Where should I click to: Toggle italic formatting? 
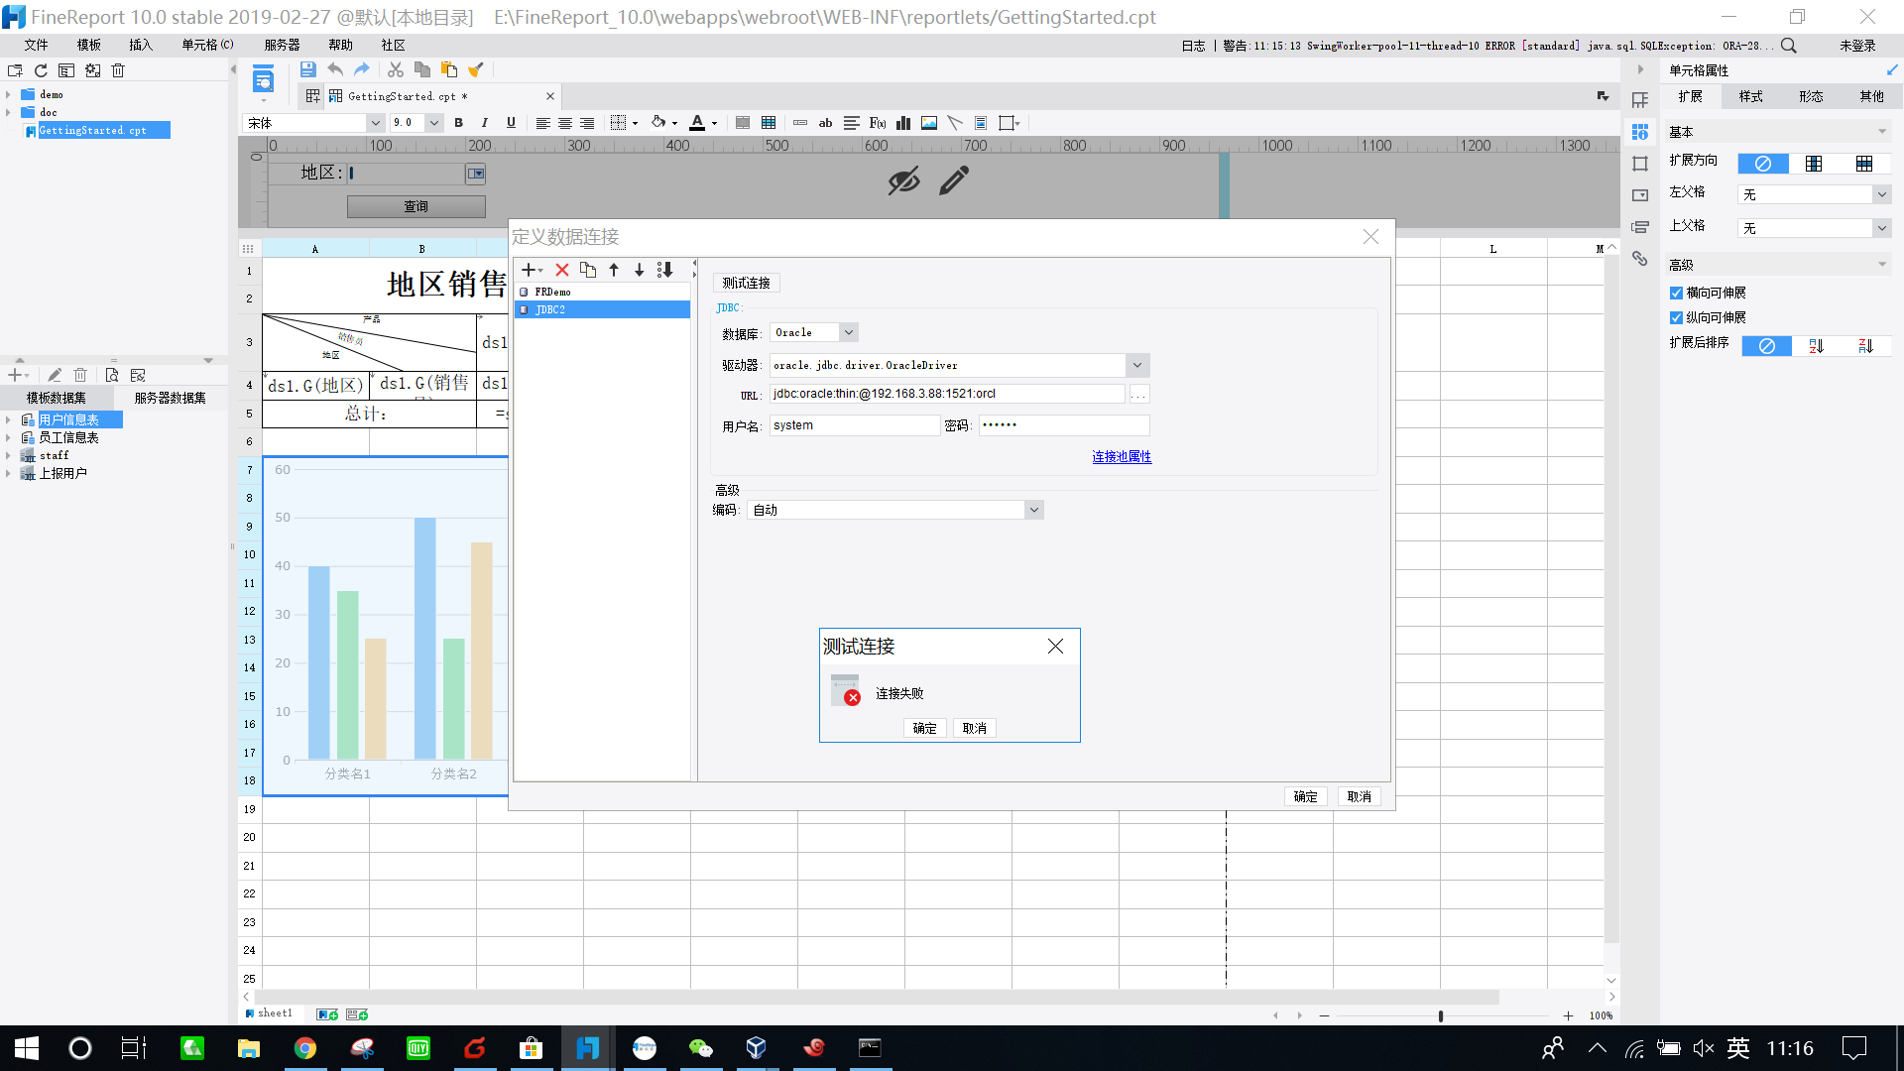click(x=484, y=123)
